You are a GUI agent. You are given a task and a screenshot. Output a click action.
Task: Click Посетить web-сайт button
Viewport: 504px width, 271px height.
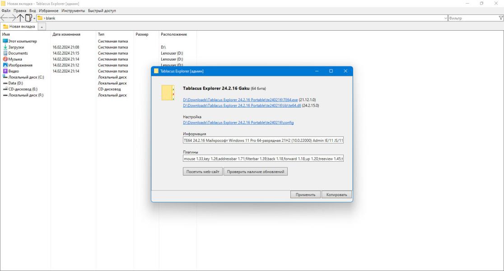pos(203,172)
